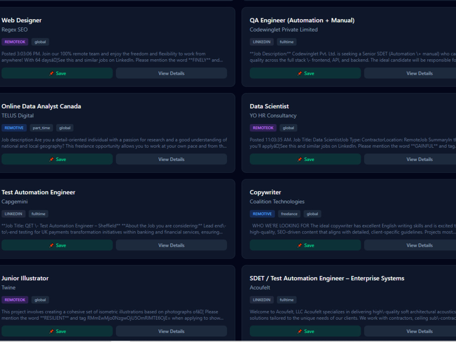Save the QA Engineer job
The height and width of the screenshot is (342, 456).
click(305, 73)
